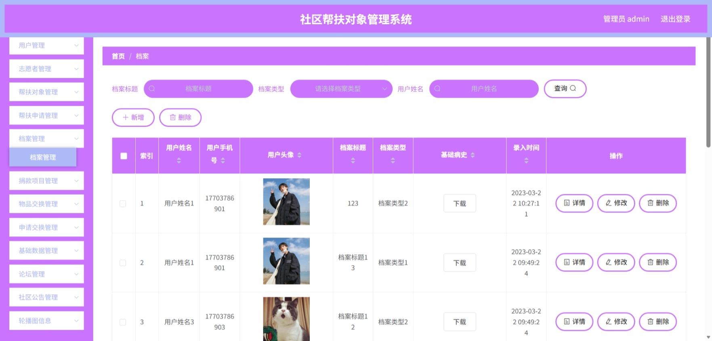Click cell 用户姓名3

tap(179, 322)
